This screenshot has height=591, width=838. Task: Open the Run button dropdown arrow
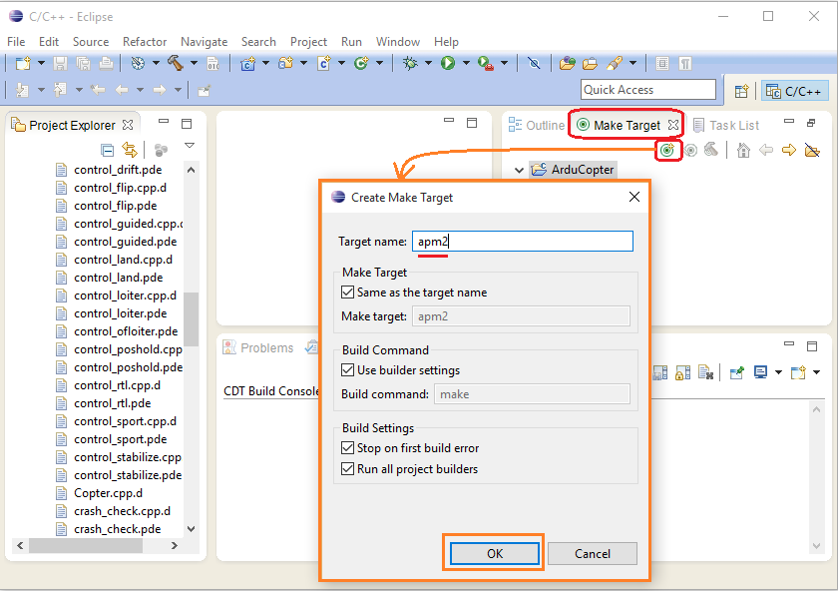coord(465,64)
